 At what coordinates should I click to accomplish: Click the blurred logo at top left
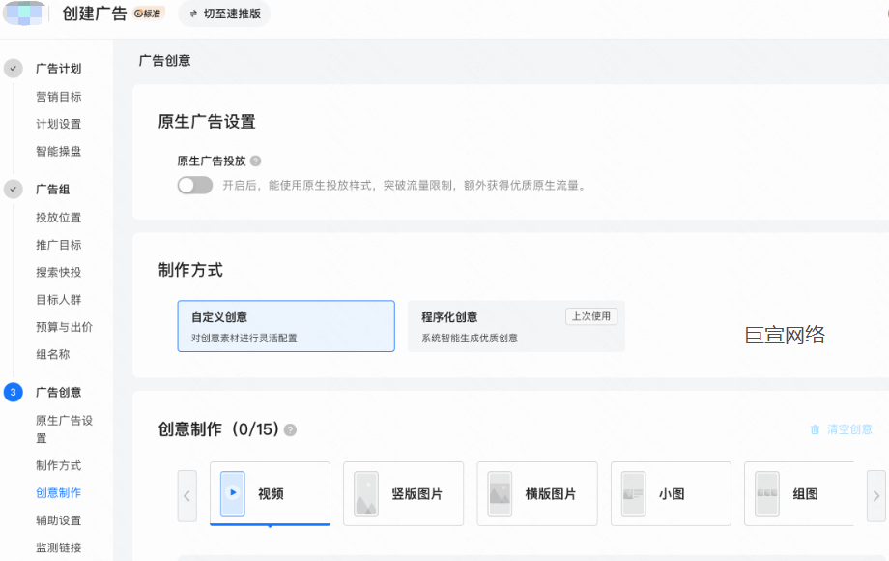(x=24, y=14)
